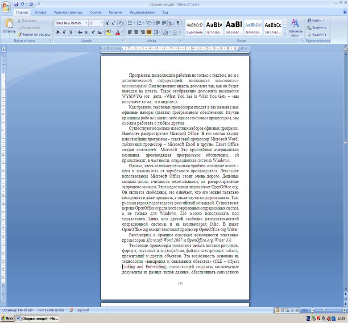348x323 pixels.
Task: Click Изменить стили button
Action: (295, 28)
